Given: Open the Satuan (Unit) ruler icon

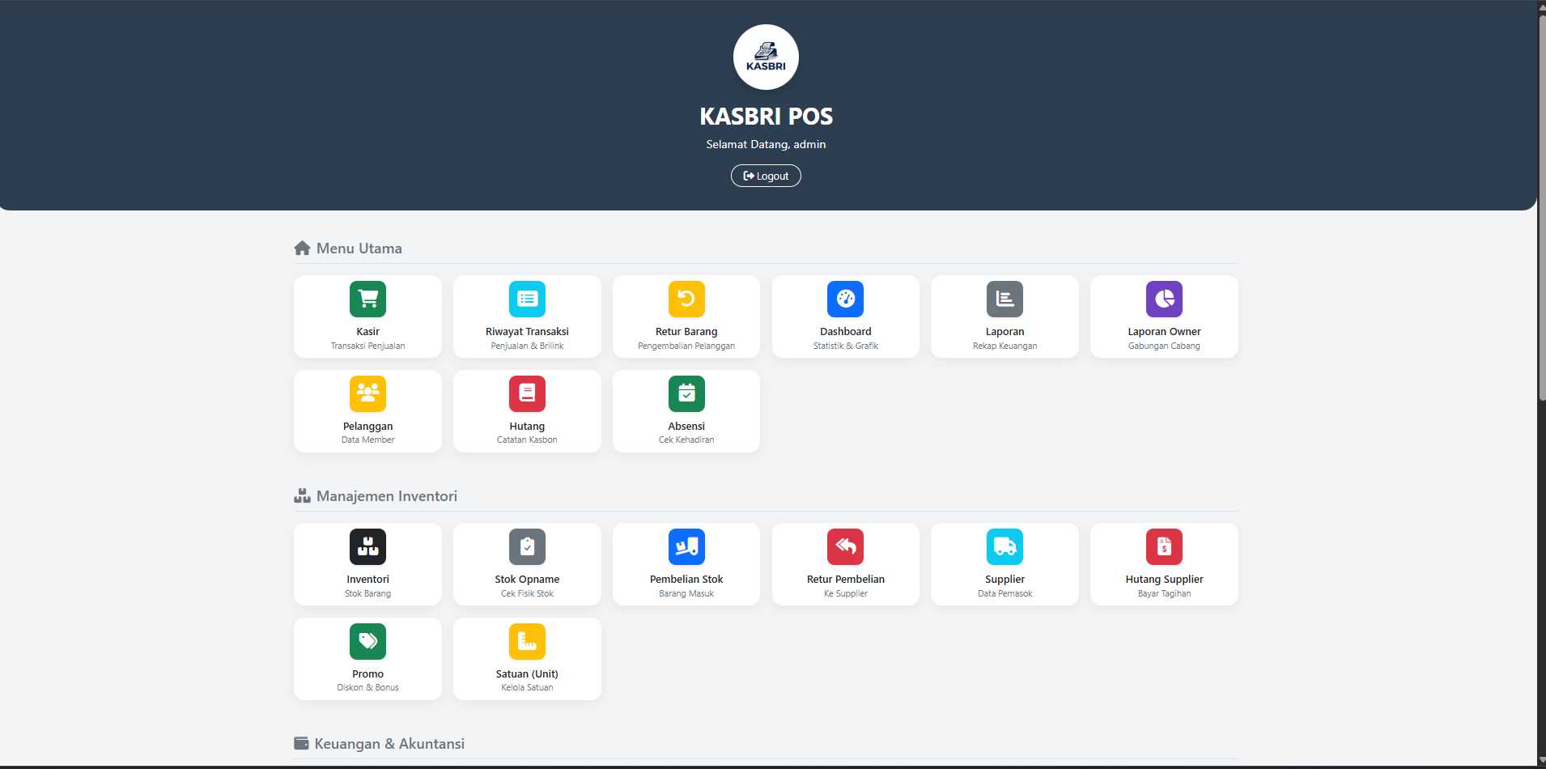Looking at the screenshot, I should (x=527, y=642).
